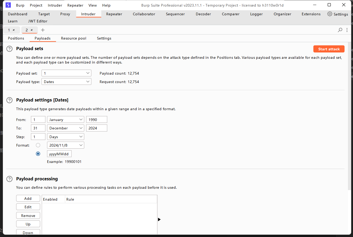Open help for Payload sets
The image size is (353, 237).
click(x=10, y=49)
